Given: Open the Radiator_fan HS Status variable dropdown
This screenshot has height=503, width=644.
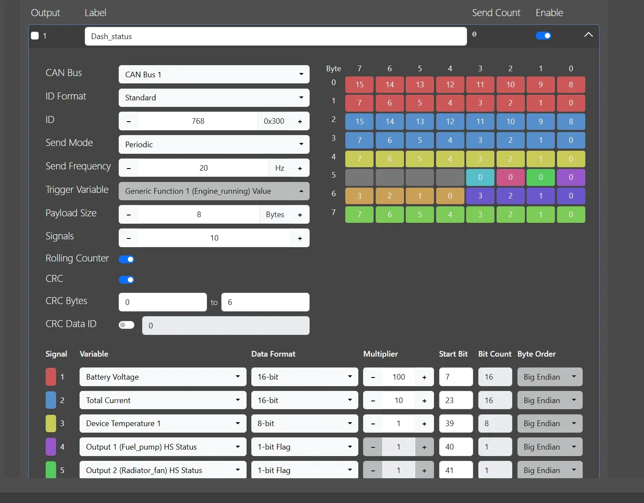Looking at the screenshot, I should click(163, 470).
